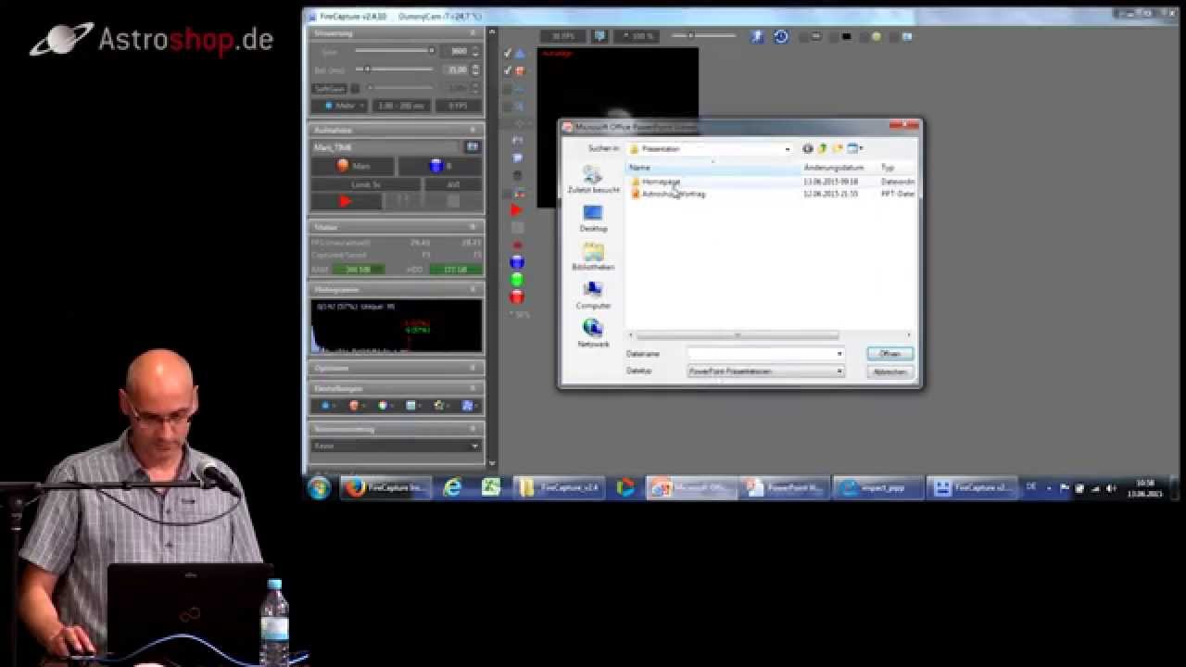Viewport: 1186px width, 667px height.
Task: Select the red channel icon in vertical toolbar
Action: point(517,297)
